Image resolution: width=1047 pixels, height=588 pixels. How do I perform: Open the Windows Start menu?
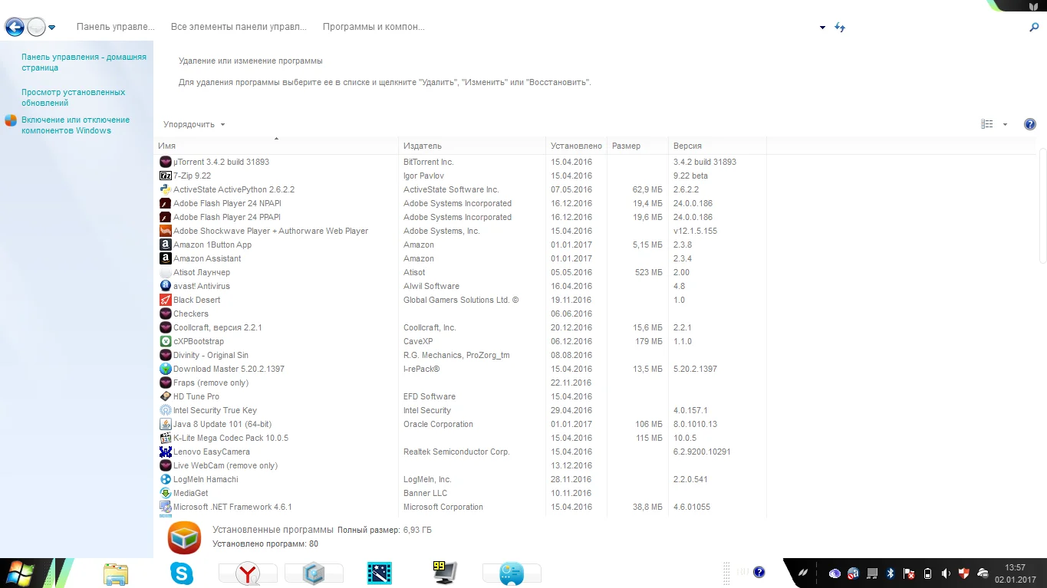point(18,573)
